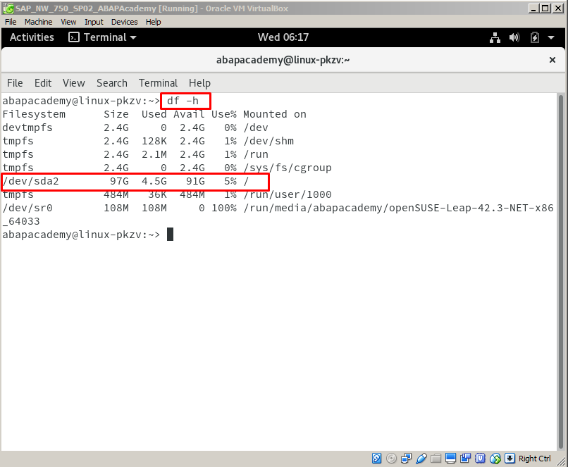Click the openSUSE-Leap-42.3-NET mount path
This screenshot has height=467, width=568.
[398, 208]
